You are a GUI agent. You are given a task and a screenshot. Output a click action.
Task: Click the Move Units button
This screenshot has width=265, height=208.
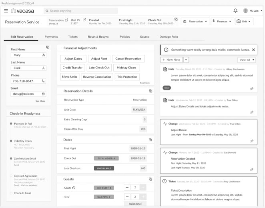(70, 77)
